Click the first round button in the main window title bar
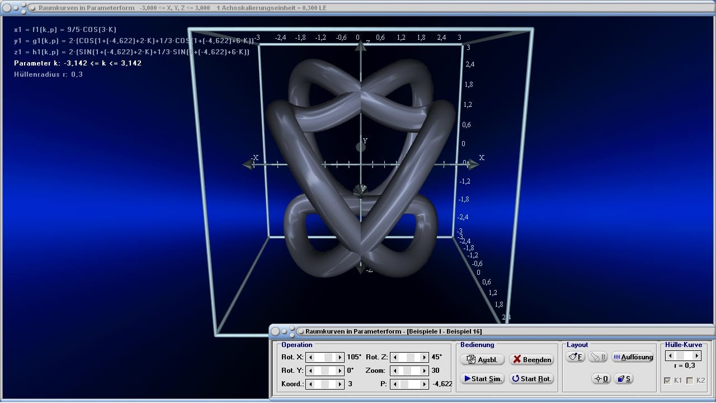Image resolution: width=716 pixels, height=403 pixels. 7,8
